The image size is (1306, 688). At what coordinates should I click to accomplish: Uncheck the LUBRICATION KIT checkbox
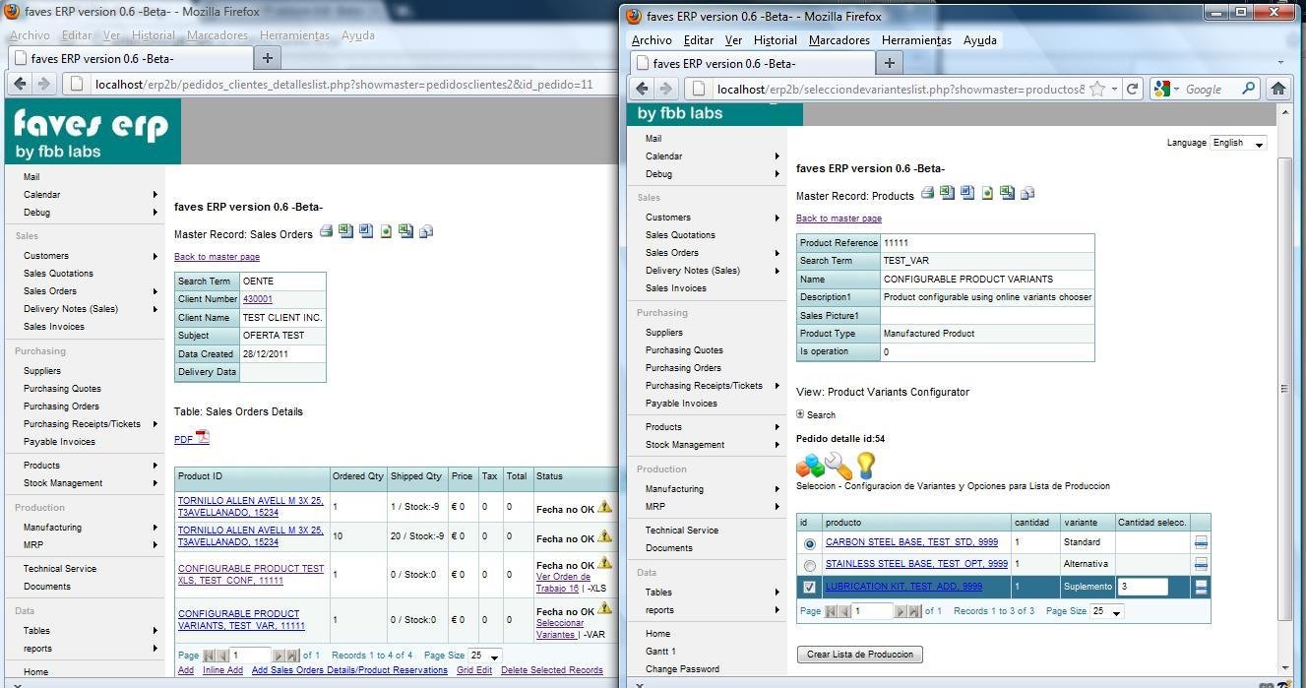808,586
